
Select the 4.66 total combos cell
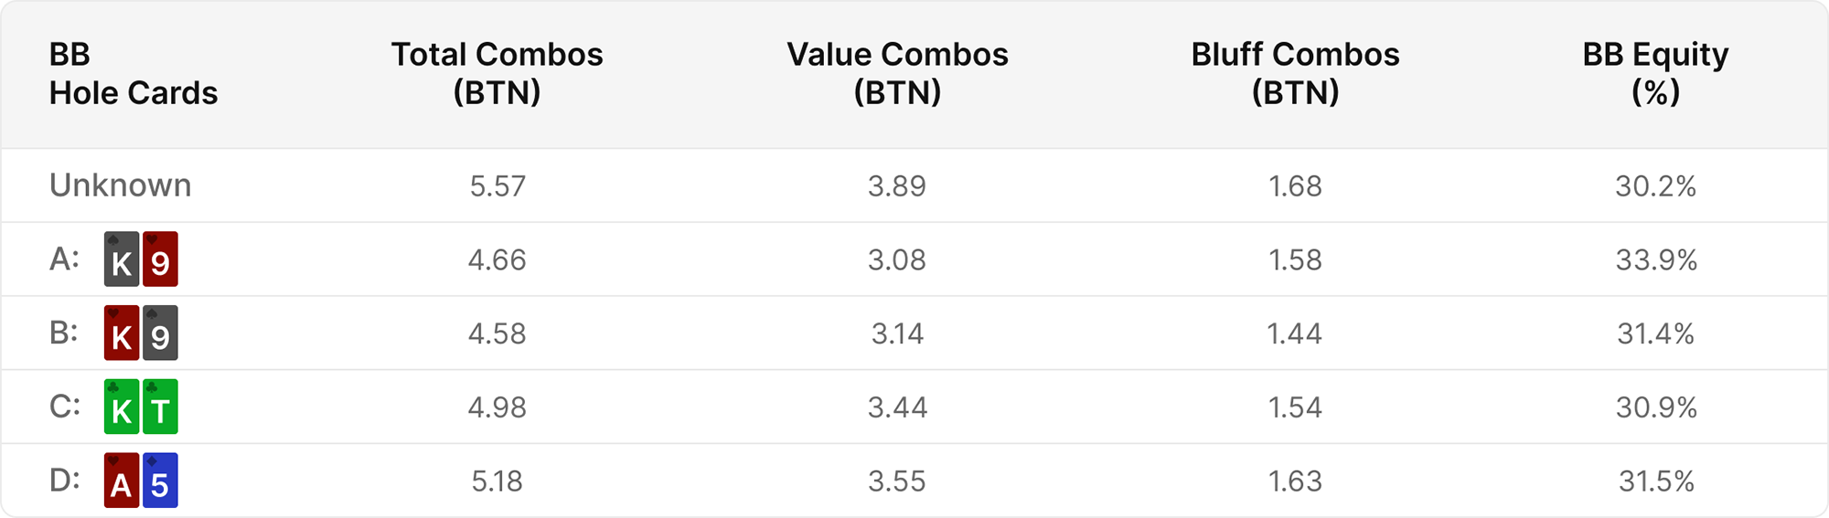pos(497,260)
